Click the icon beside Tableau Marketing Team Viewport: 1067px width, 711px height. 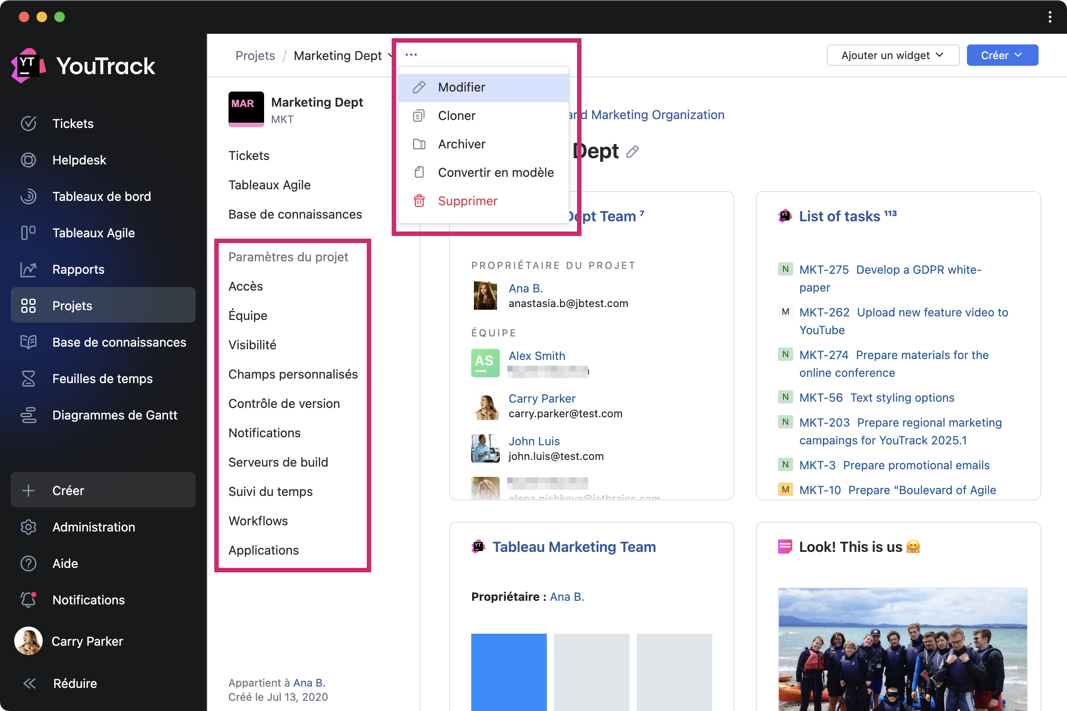tap(478, 547)
